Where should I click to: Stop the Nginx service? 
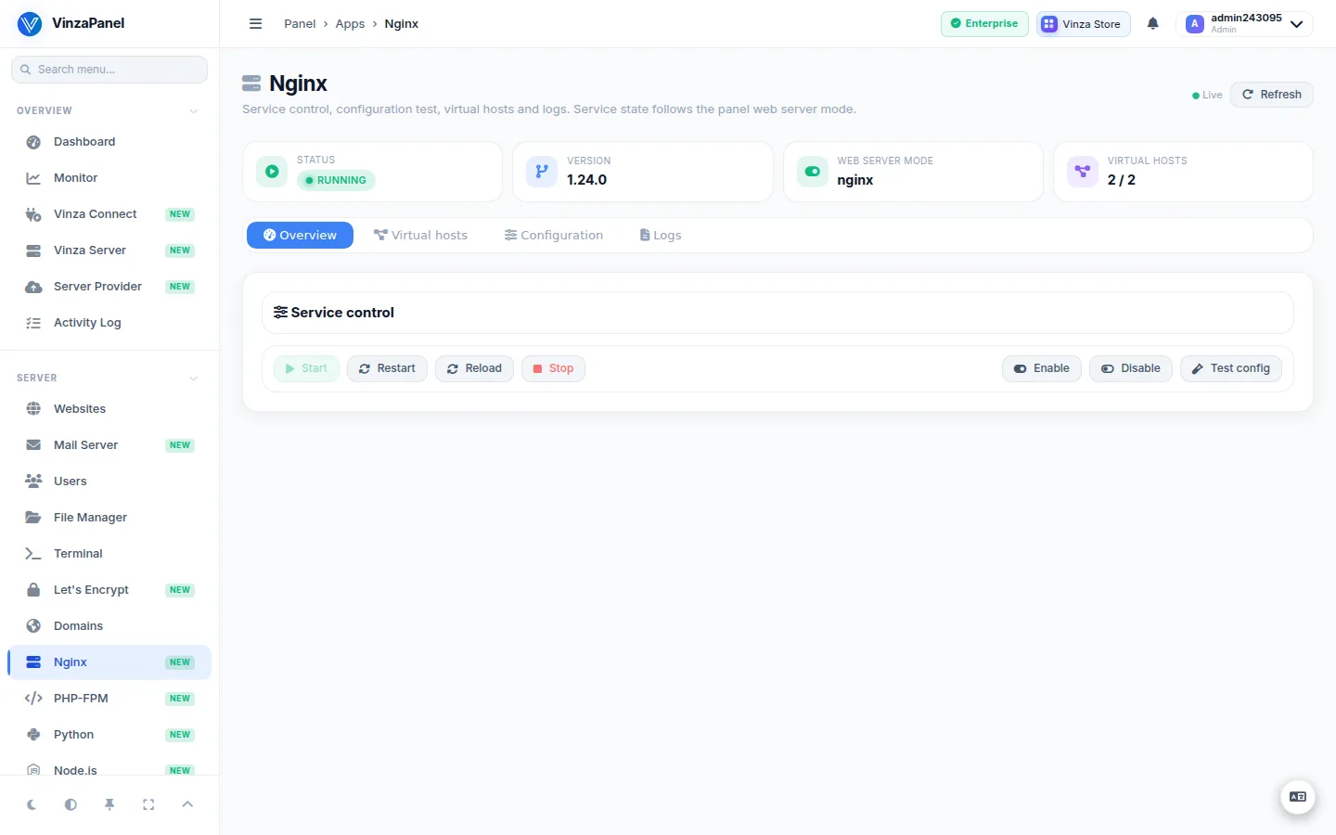[553, 368]
